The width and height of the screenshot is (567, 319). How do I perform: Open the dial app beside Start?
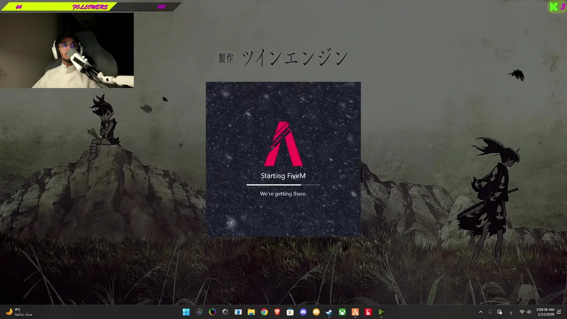[x=199, y=312]
